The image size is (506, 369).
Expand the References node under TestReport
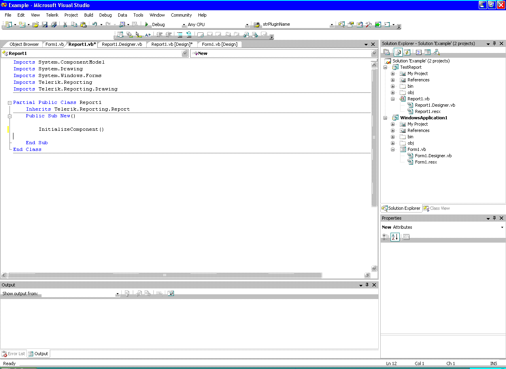click(x=393, y=80)
